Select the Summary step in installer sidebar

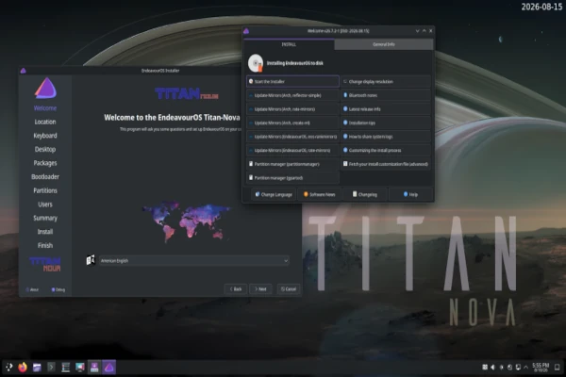pos(45,218)
